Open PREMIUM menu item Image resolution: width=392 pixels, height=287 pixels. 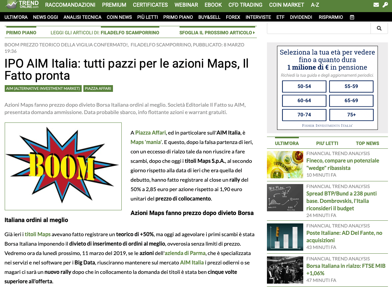[x=114, y=5]
